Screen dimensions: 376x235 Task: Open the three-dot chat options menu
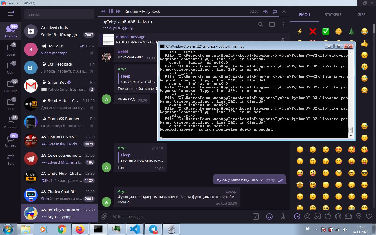pyautogui.click(x=283, y=24)
